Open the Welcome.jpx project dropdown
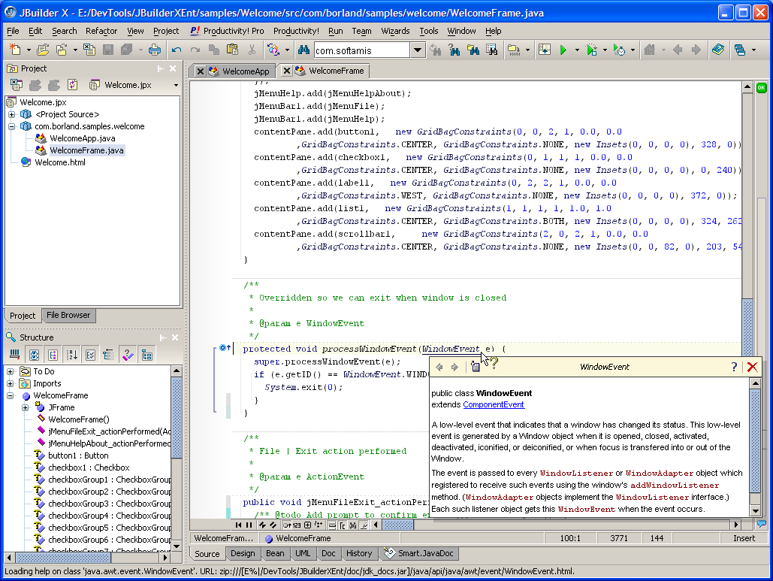 coord(176,86)
